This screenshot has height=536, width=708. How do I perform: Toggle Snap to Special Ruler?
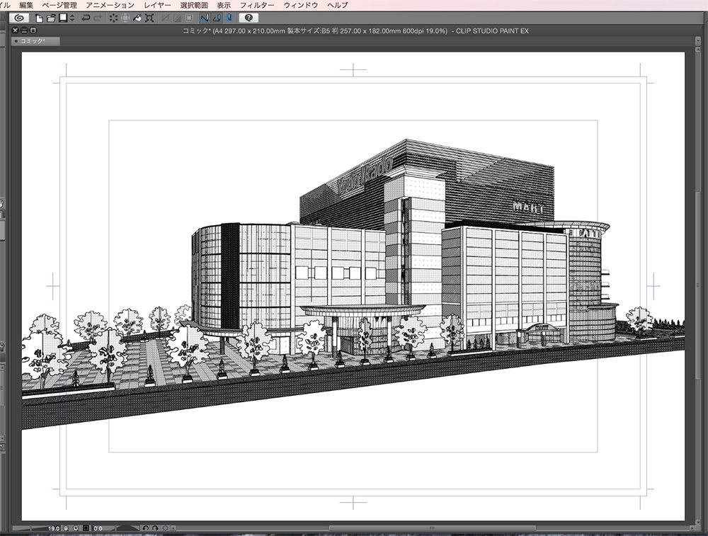click(x=217, y=18)
